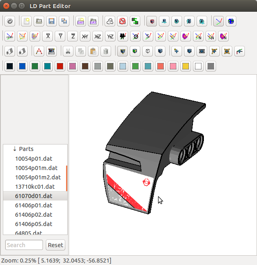Enable the XY plane button
Screen dimensions: 257x265
coord(85,36)
